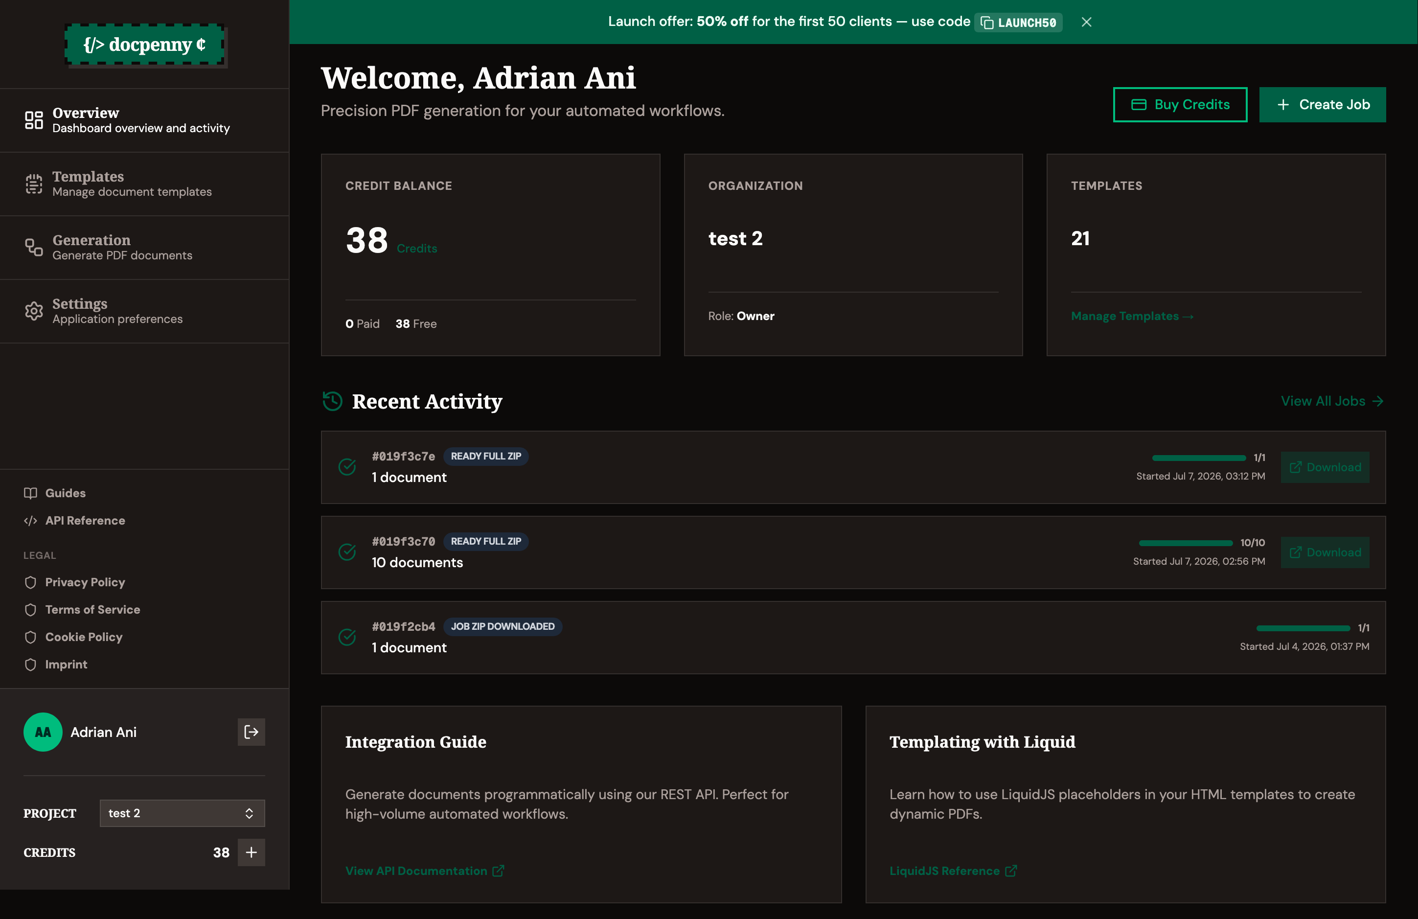Click the credit card icon in Buy Credits

pyautogui.click(x=1139, y=105)
